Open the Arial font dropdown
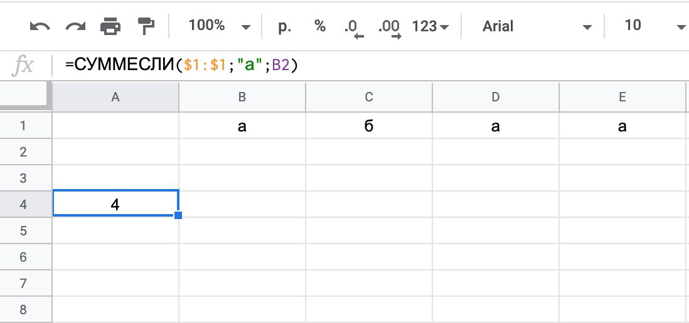This screenshot has width=689, height=323. [x=537, y=26]
